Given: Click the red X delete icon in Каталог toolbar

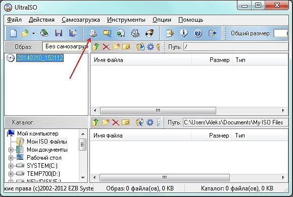Looking at the screenshot, I should [116, 122].
